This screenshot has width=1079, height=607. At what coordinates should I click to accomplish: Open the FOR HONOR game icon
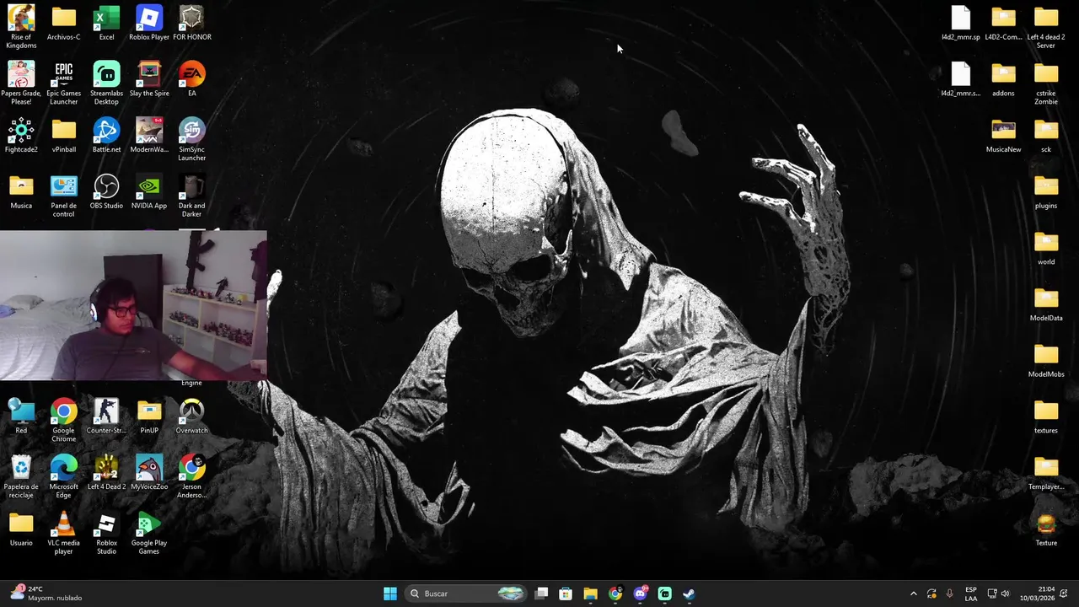pyautogui.click(x=191, y=23)
